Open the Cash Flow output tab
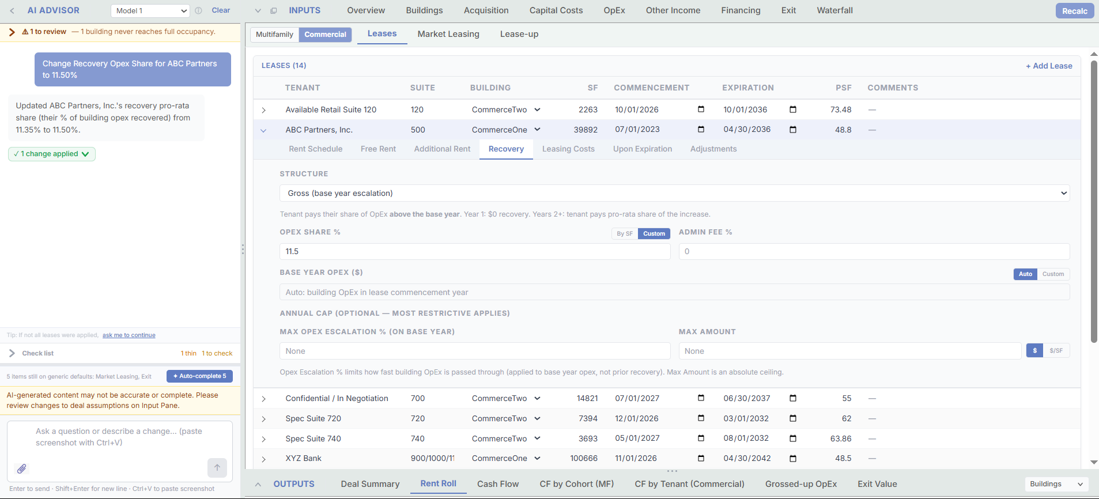Image resolution: width=1099 pixels, height=499 pixels. coord(498,484)
